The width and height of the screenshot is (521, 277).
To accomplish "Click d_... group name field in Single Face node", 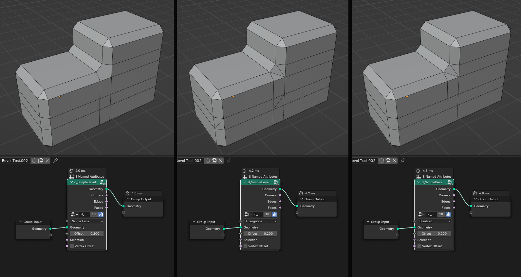I will tap(84, 214).
